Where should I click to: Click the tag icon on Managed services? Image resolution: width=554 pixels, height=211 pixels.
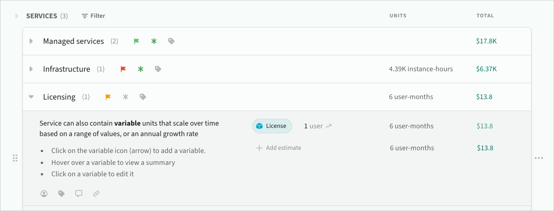[x=171, y=41]
